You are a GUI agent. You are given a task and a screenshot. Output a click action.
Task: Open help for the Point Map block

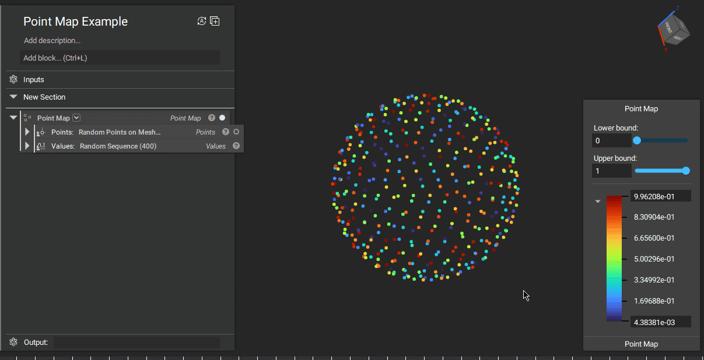(212, 118)
